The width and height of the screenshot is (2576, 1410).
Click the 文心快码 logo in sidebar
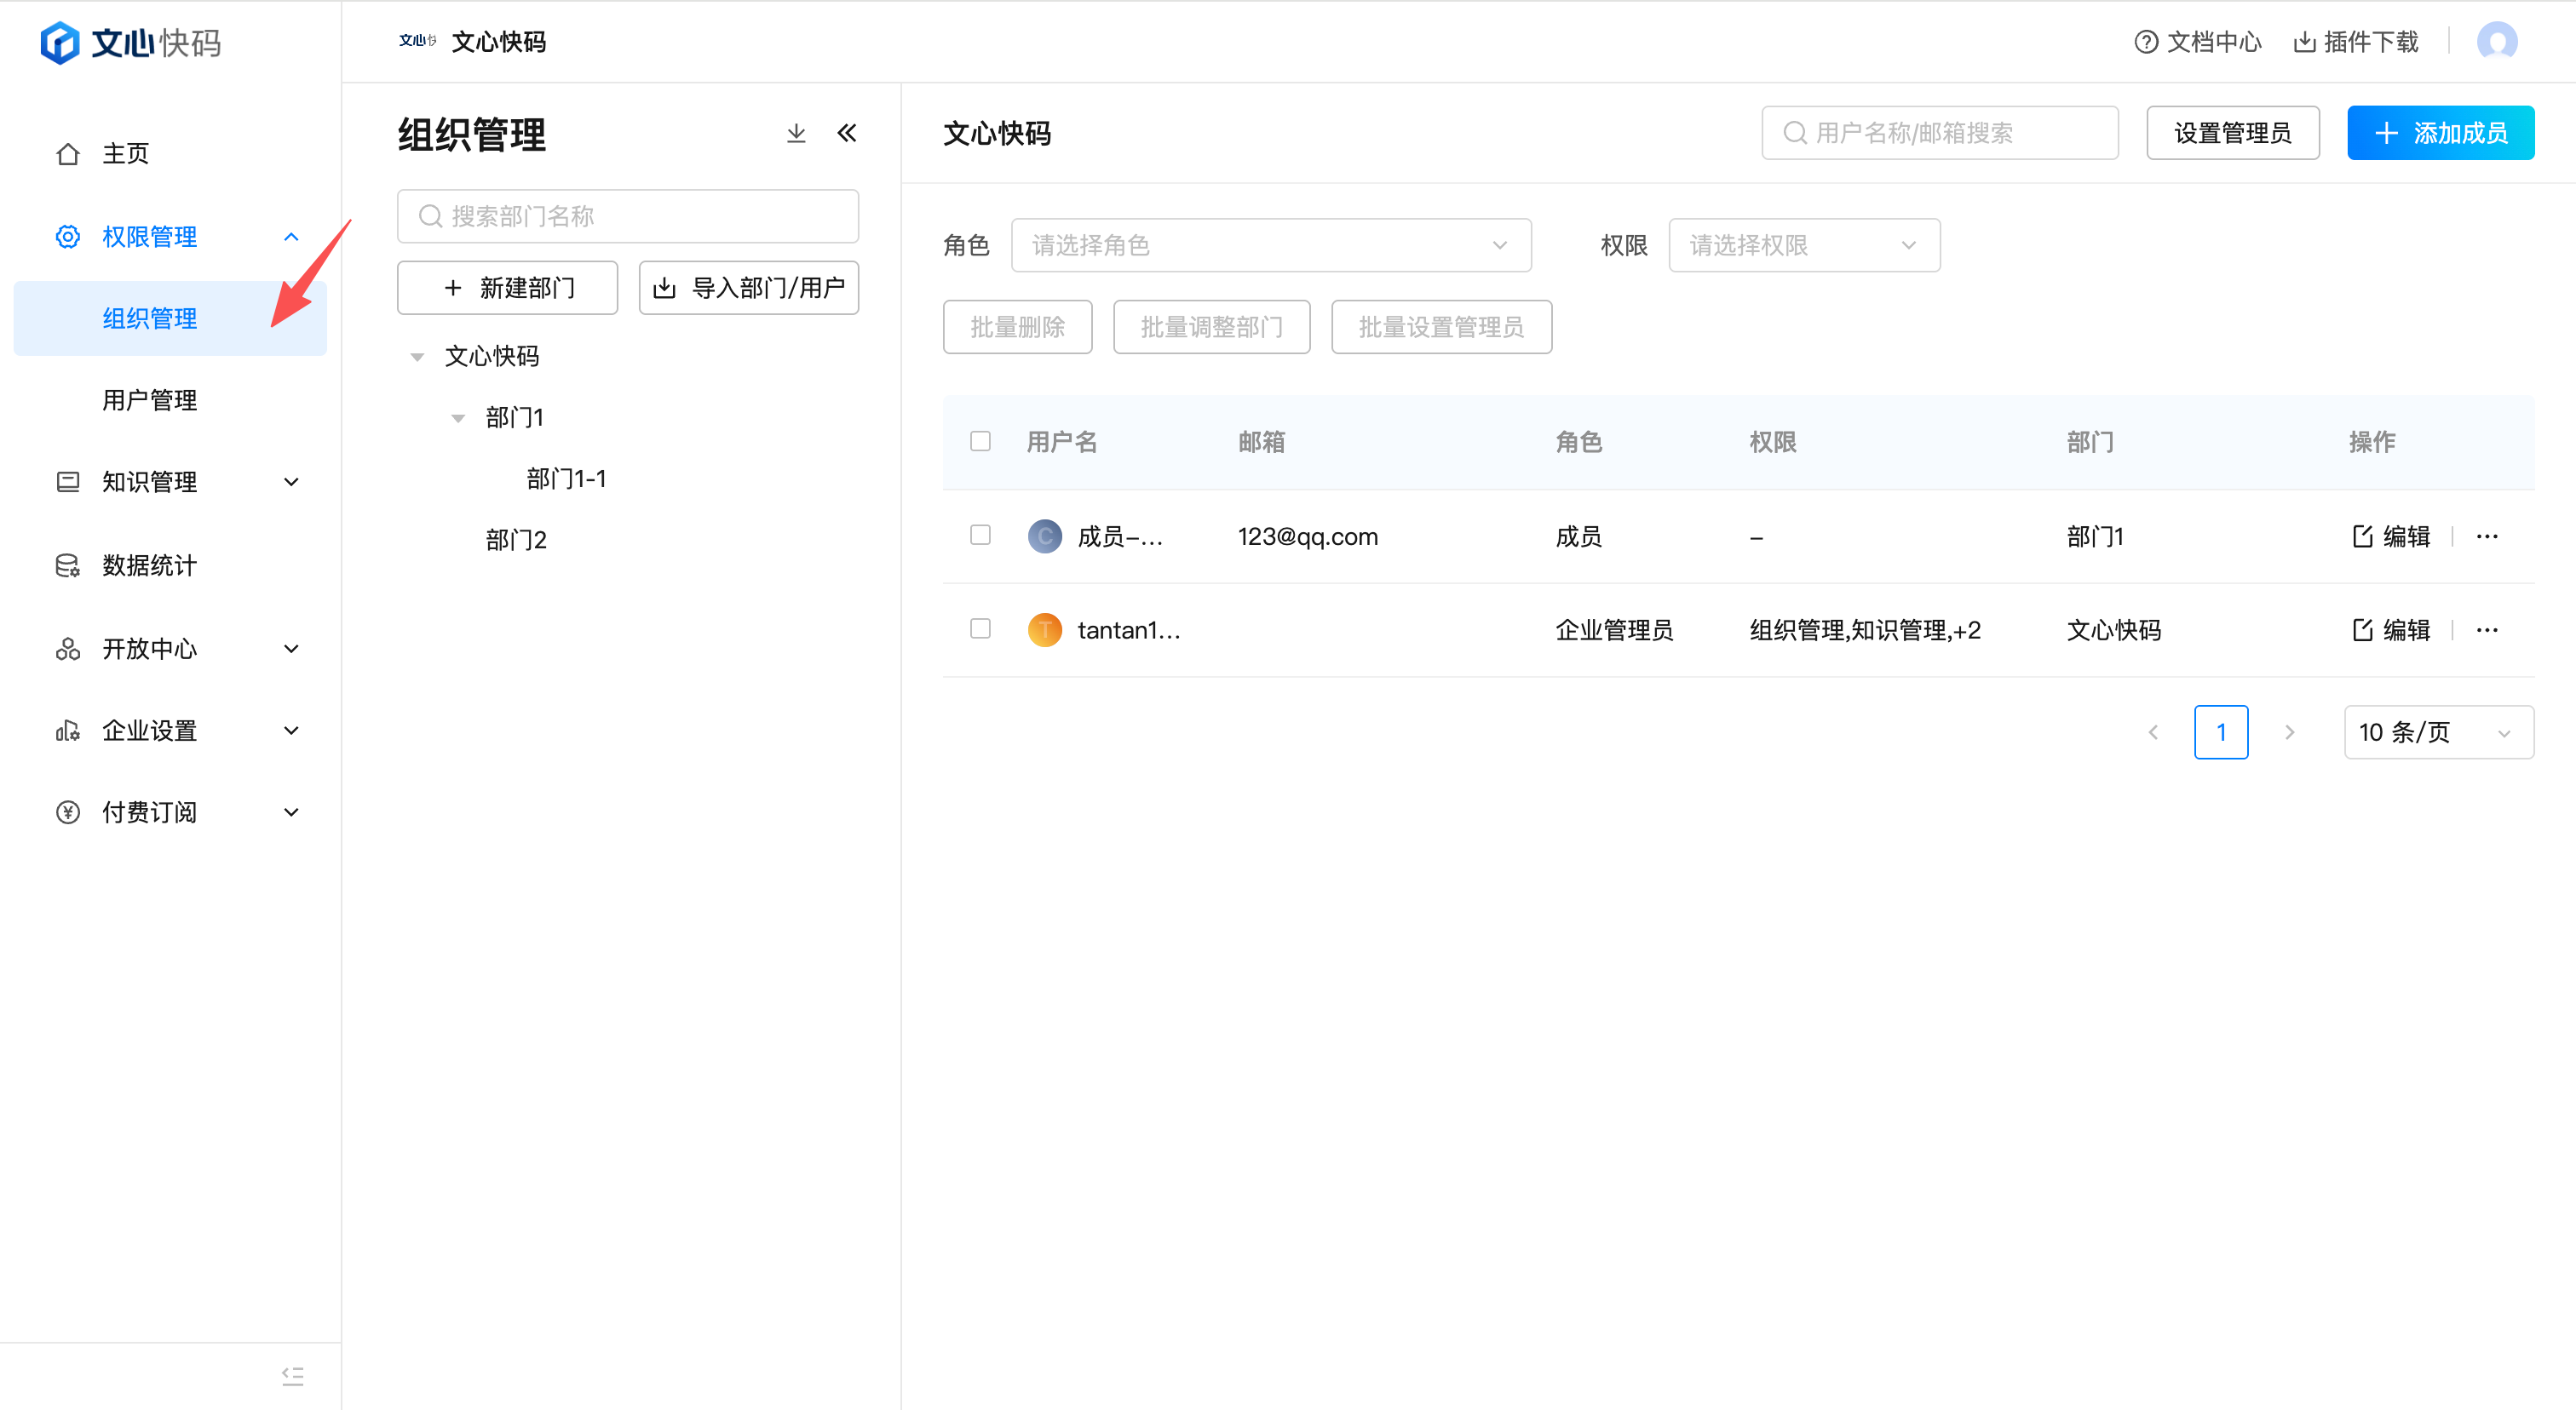130,43
